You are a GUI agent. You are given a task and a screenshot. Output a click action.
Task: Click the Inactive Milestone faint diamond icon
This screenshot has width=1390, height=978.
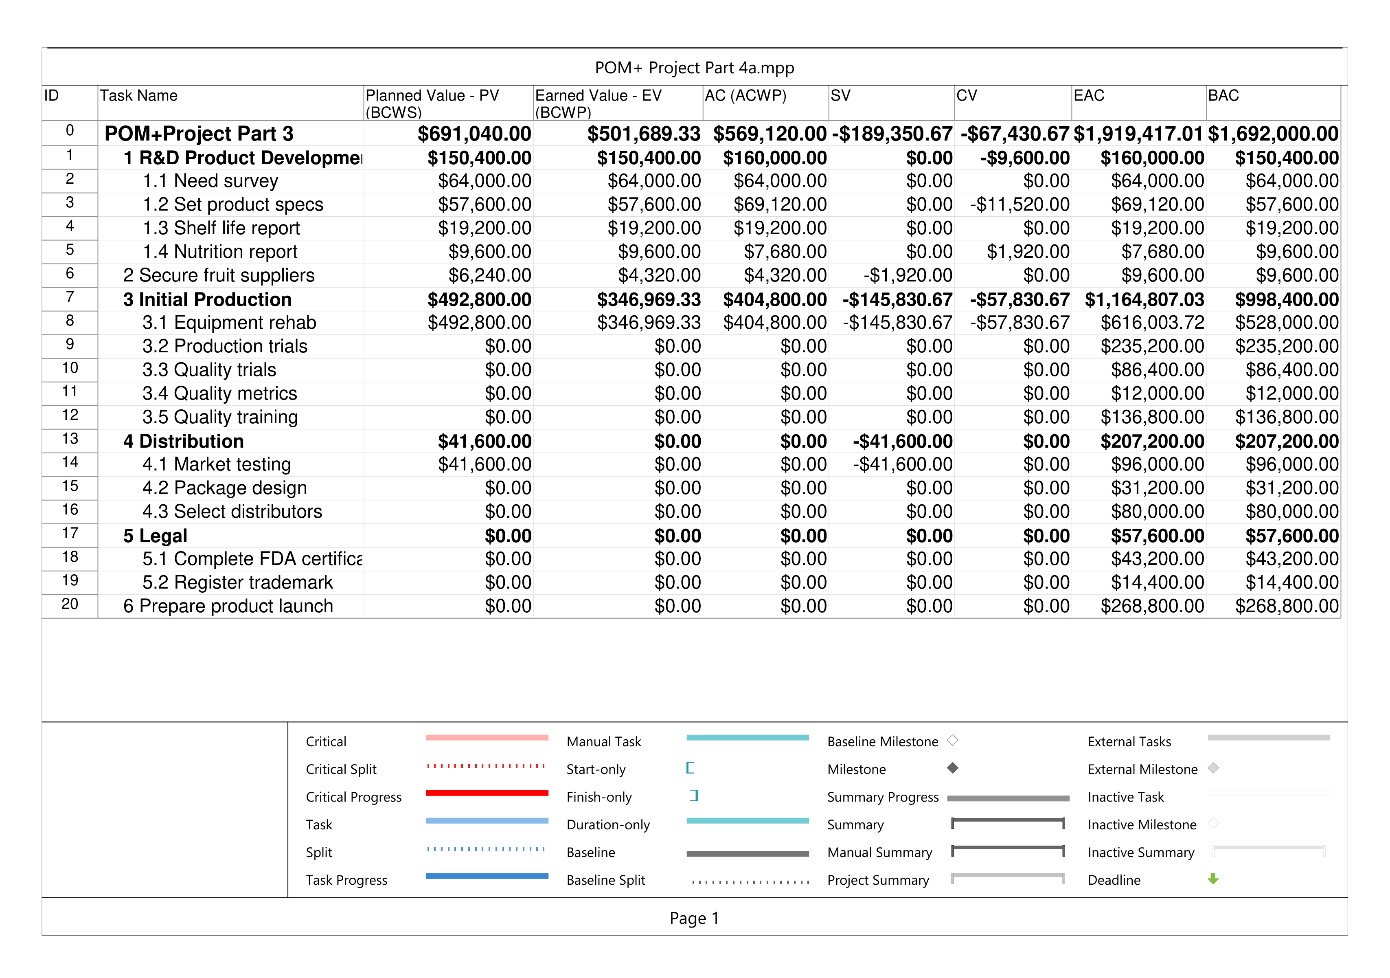pyautogui.click(x=1212, y=824)
